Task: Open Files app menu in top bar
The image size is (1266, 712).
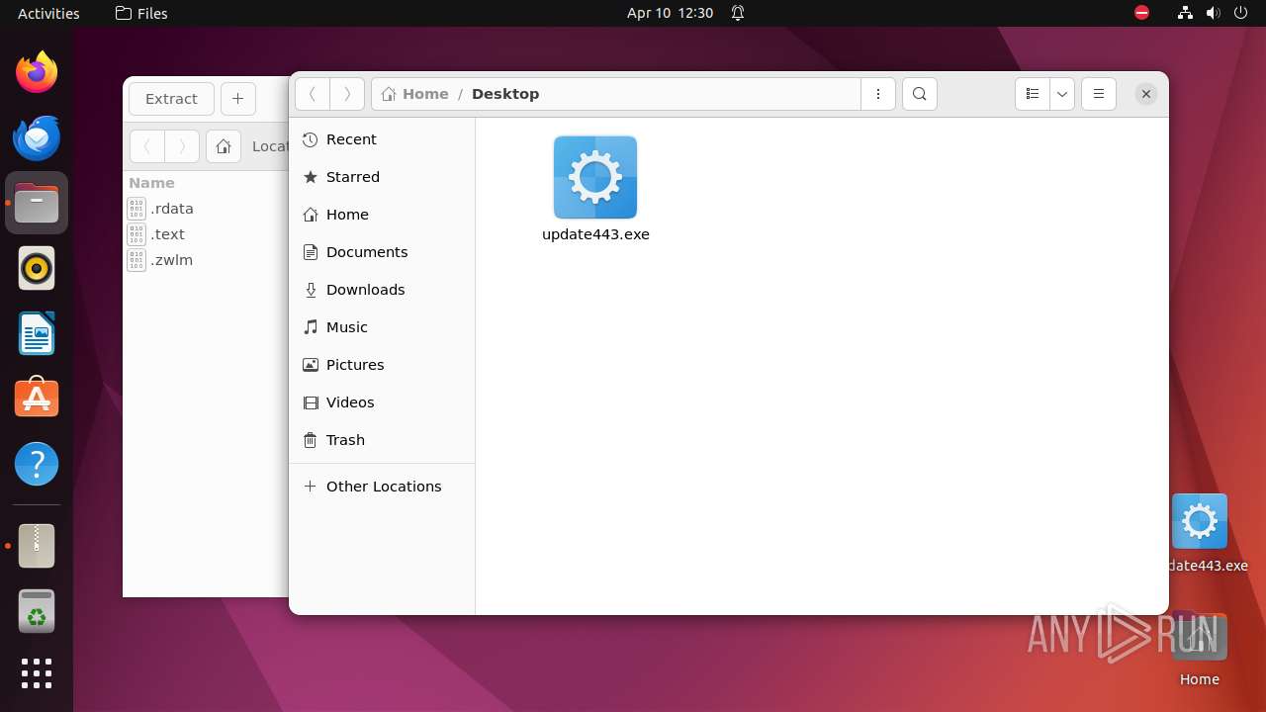Action: (141, 13)
